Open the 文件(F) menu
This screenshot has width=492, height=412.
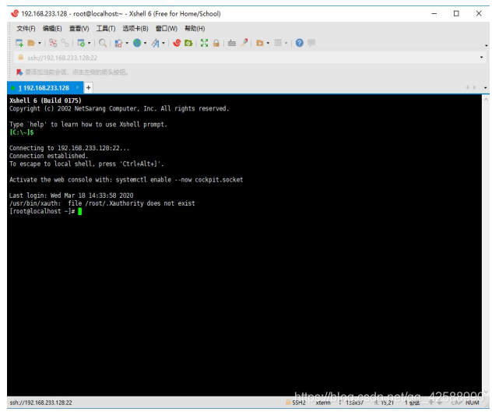pos(26,29)
